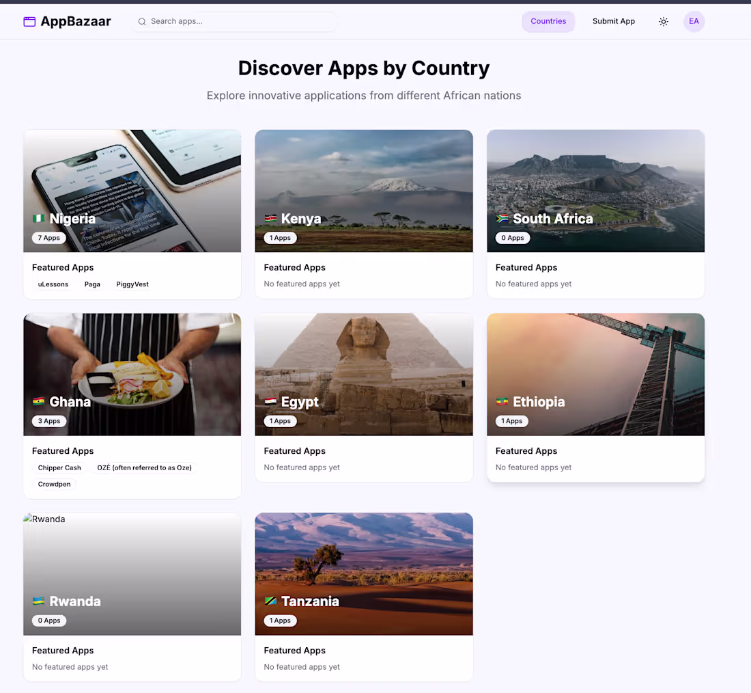Select the Nigeria flag icon
The height and width of the screenshot is (693, 751).
tap(40, 219)
